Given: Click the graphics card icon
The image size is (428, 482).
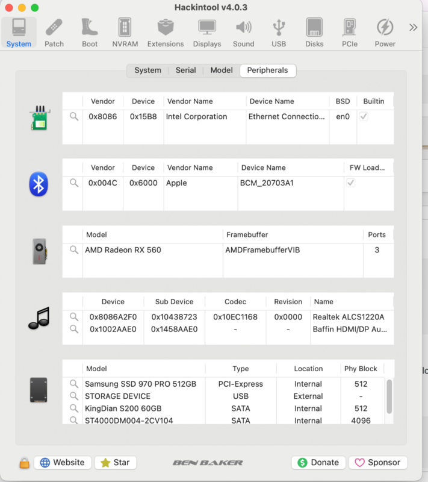Looking at the screenshot, I should tap(40, 251).
